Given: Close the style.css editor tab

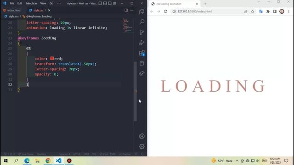Looking at the screenshot, I should tap(49, 10).
